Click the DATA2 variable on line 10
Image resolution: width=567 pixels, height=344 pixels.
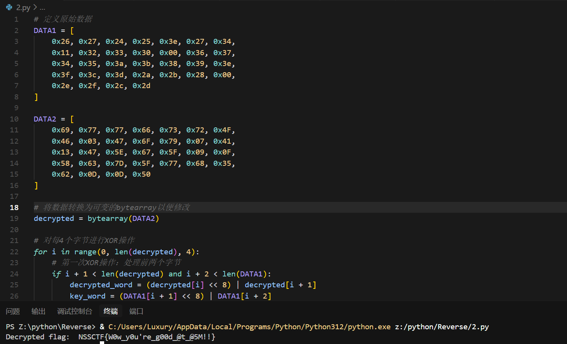tap(44, 119)
